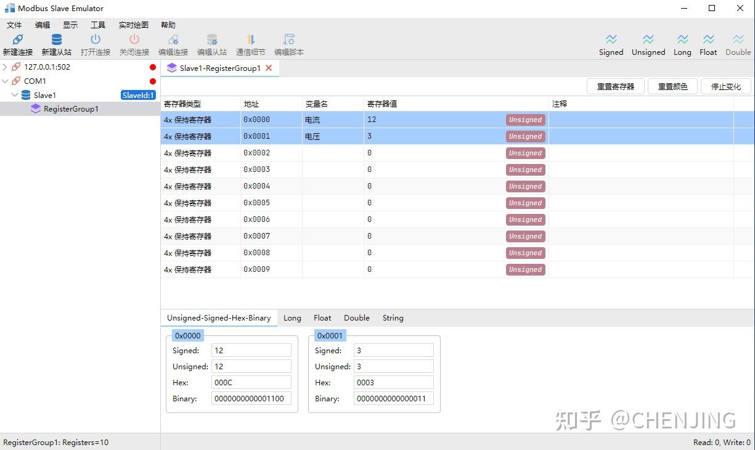Toggle the Long display mode on the toolbar
755x450 pixels.
click(x=682, y=43)
